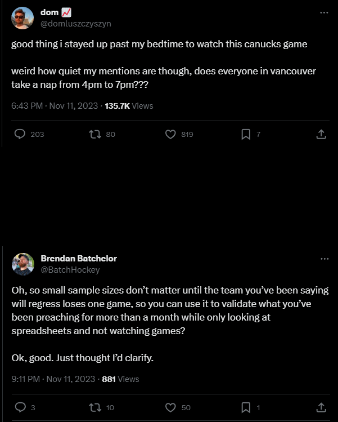Repost dom's tweet about the Canucks game
Image resolution: width=338 pixels, height=422 pixels.
coord(95,134)
